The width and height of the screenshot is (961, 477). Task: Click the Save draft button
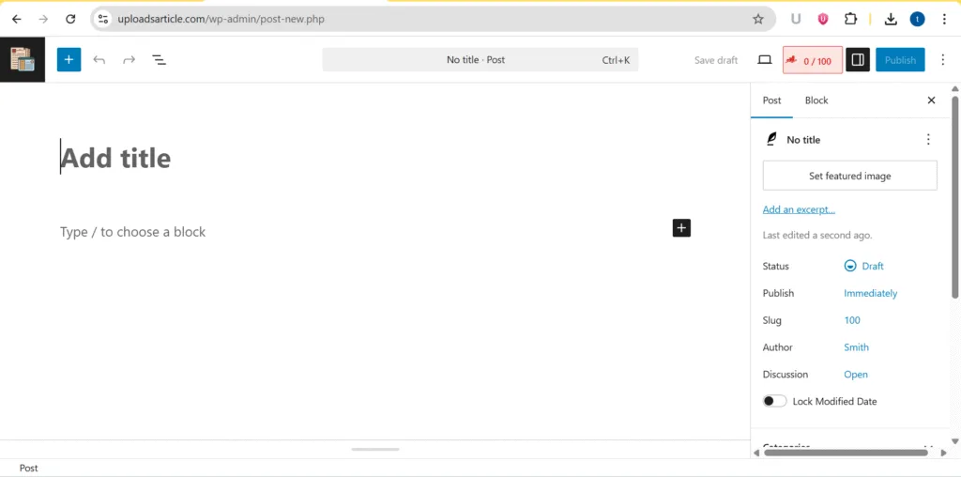click(x=716, y=60)
